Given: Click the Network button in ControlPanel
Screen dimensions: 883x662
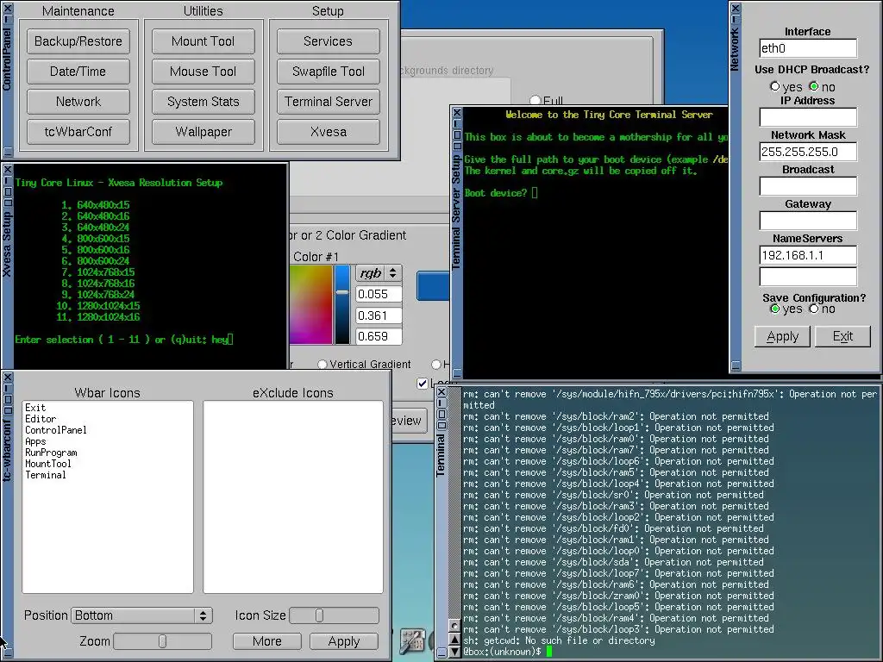Looking at the screenshot, I should (78, 102).
